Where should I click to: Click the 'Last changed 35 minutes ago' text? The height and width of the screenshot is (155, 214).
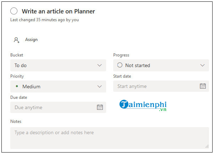44,20
